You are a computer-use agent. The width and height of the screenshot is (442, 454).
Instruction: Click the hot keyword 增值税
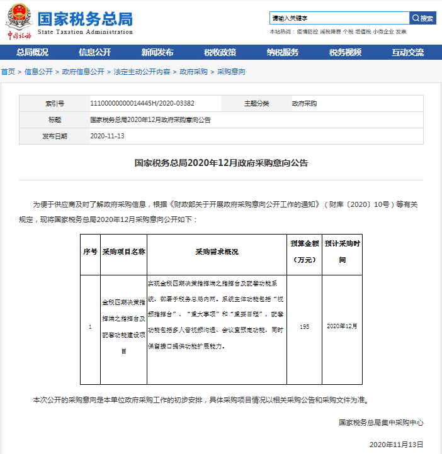[x=363, y=32]
